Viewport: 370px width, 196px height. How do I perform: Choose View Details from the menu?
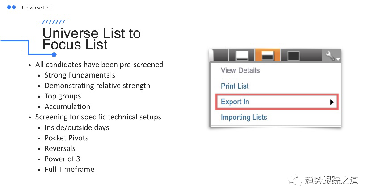[240, 70]
